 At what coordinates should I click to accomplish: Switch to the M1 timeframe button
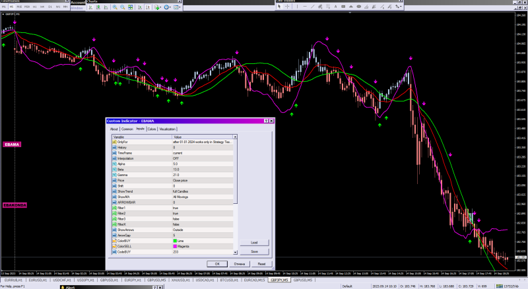point(4,7)
